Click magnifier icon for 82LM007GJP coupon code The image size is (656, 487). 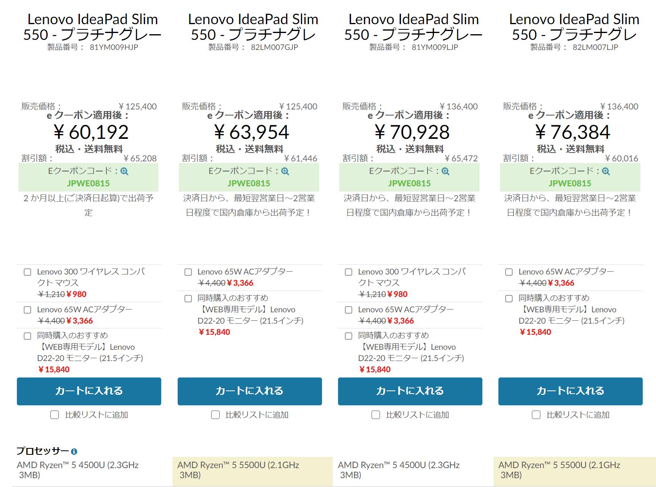pos(285,171)
